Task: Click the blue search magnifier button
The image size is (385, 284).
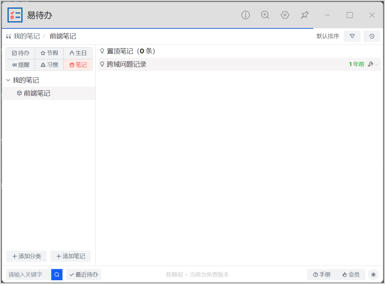Action: [x=57, y=275]
